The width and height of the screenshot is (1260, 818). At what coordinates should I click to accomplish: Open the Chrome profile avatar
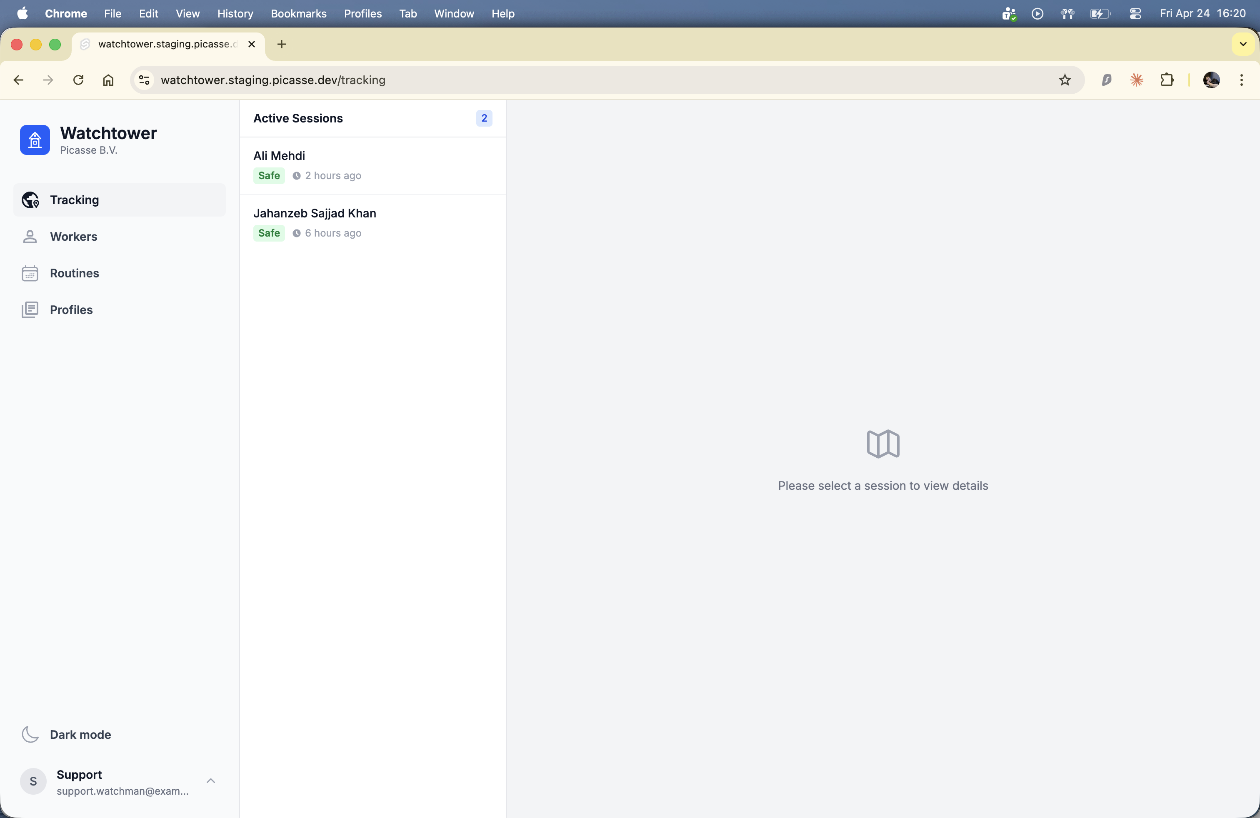(x=1211, y=80)
